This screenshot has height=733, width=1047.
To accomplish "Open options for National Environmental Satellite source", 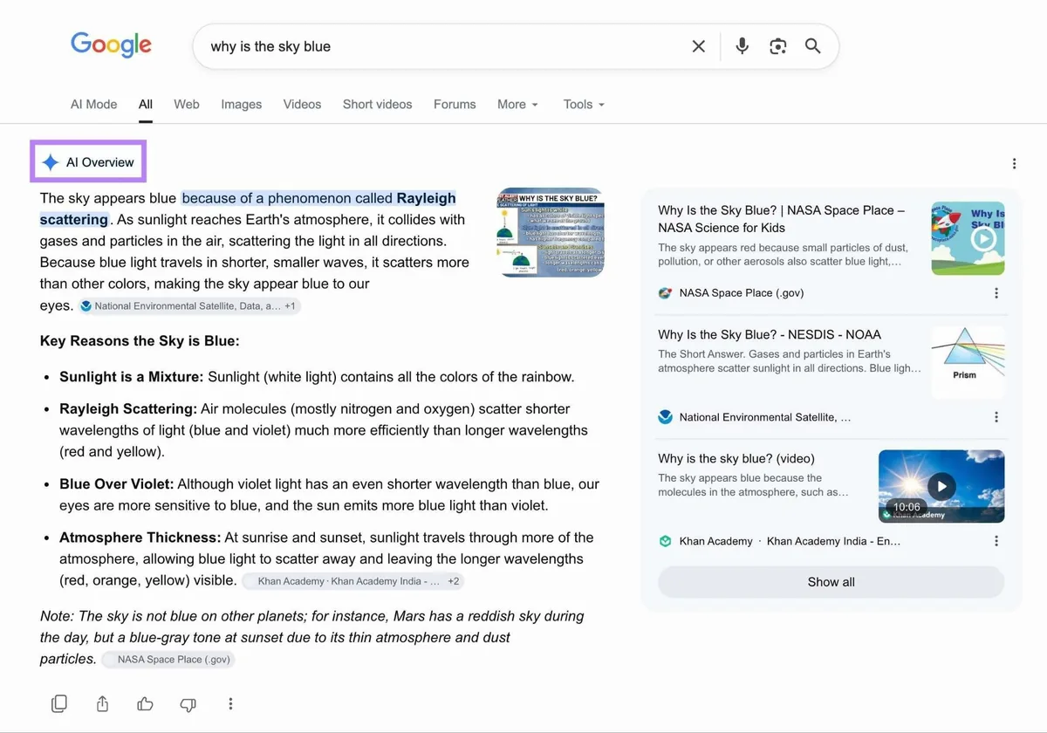I will coord(996,417).
